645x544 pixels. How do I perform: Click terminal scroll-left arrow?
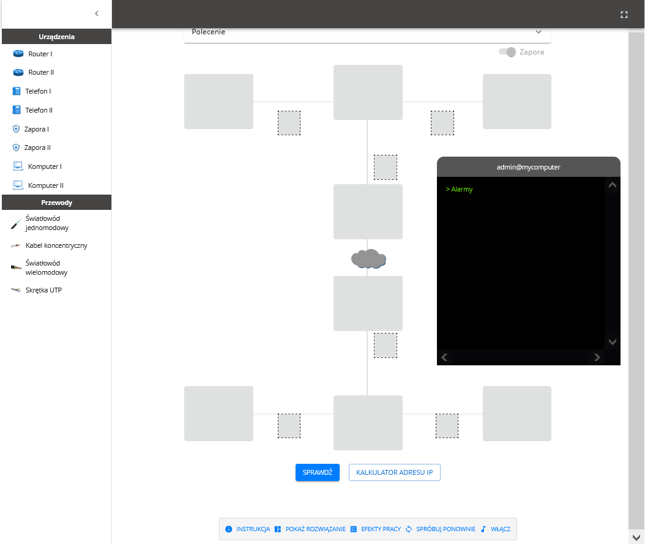[x=444, y=357]
